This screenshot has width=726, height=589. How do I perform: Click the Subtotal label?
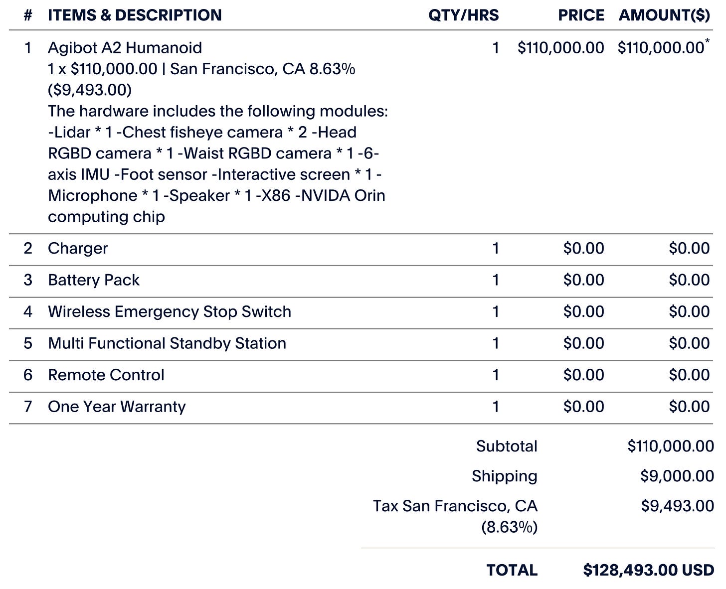507,446
